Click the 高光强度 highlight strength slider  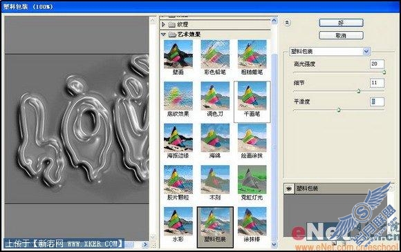pyautogui.click(x=339, y=72)
